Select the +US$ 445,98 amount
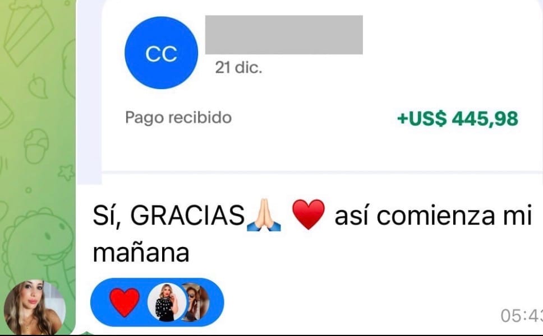 coord(458,119)
